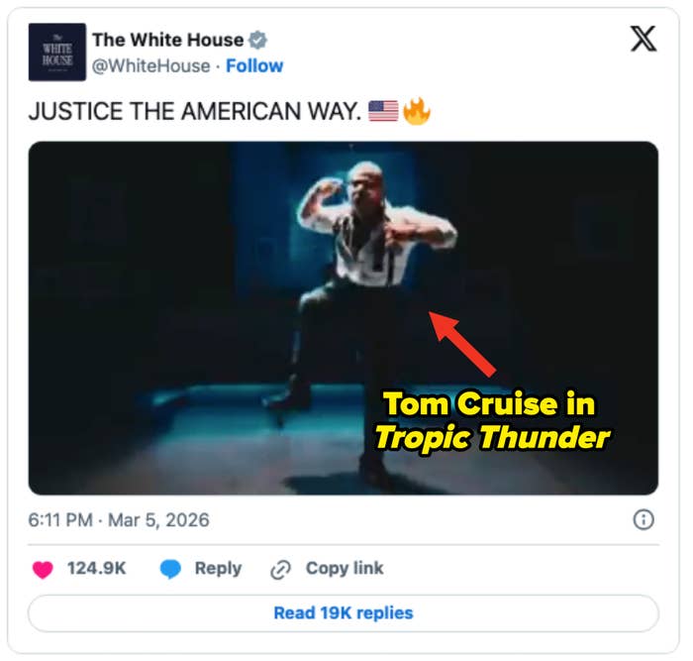Image resolution: width=693 pixels, height=661 pixels.
Task: Select the Copy link text
Action: [x=345, y=569]
